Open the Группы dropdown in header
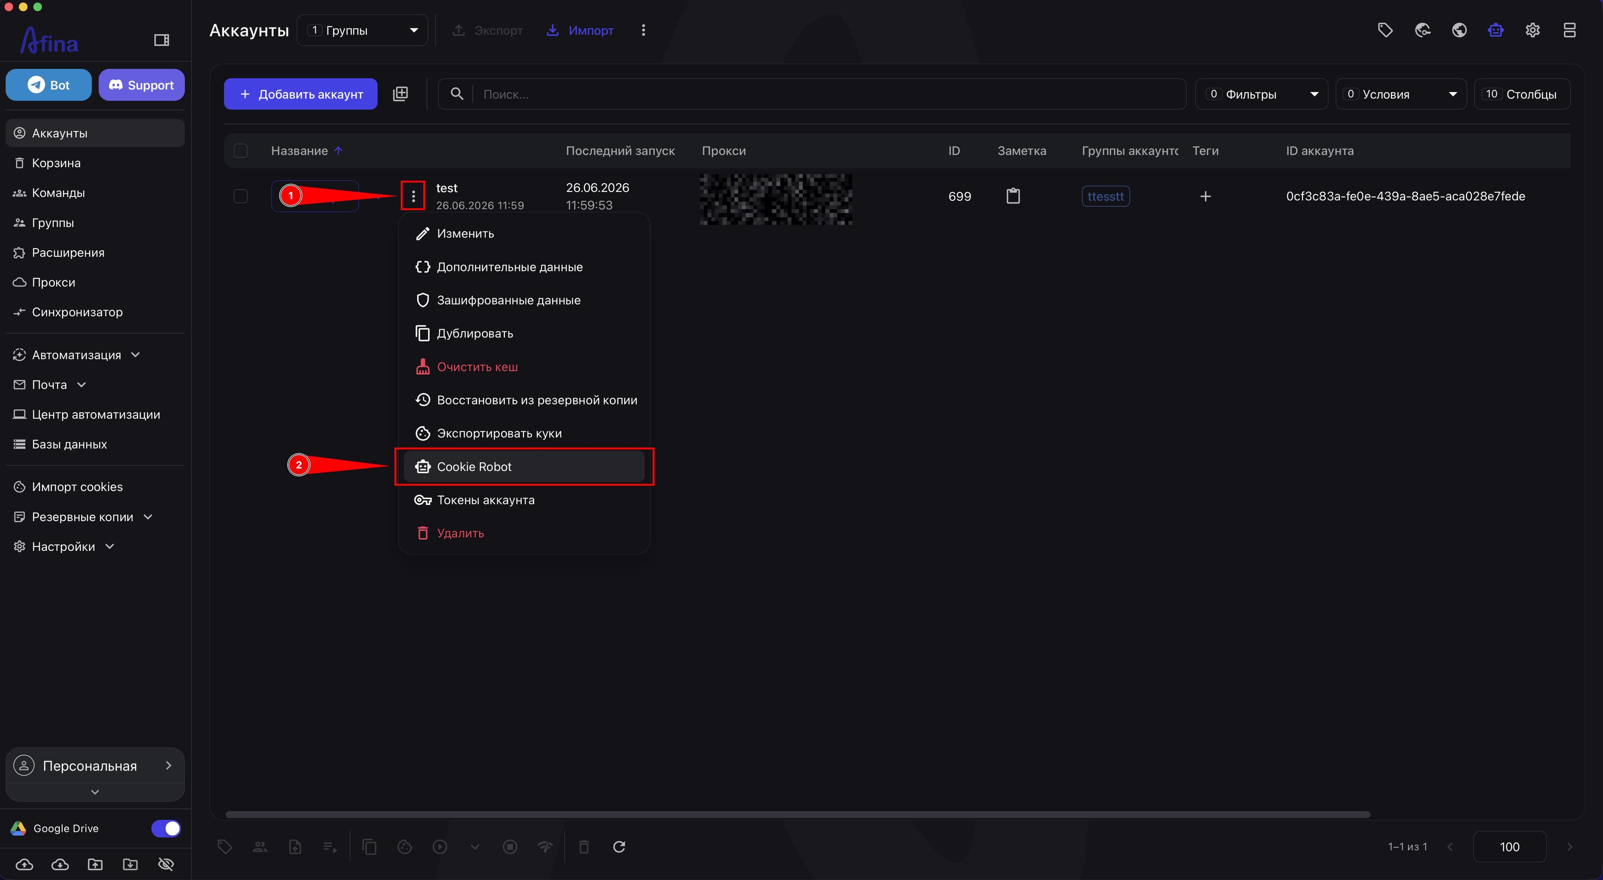The height and width of the screenshot is (880, 1603). click(362, 30)
